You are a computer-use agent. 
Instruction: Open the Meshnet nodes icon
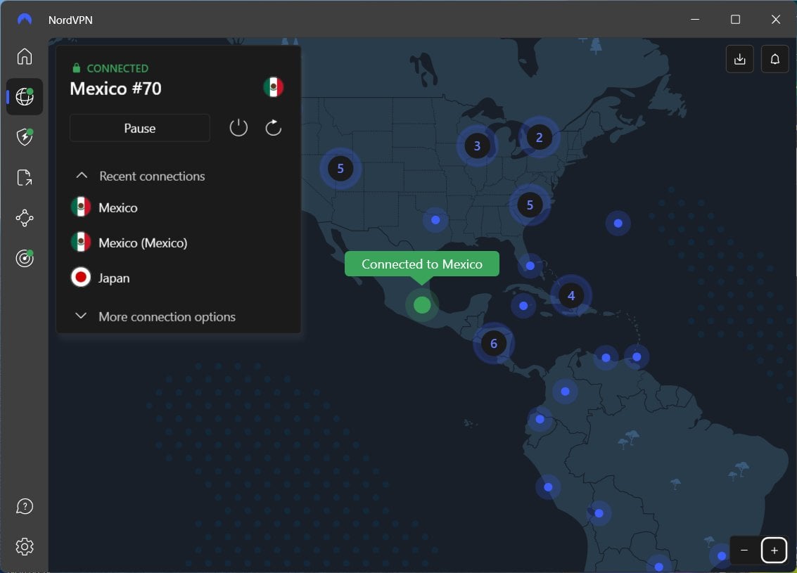click(25, 218)
